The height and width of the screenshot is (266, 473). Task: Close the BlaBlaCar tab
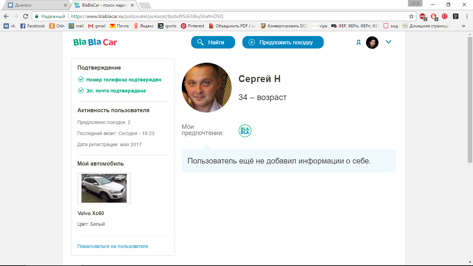[x=132, y=5]
